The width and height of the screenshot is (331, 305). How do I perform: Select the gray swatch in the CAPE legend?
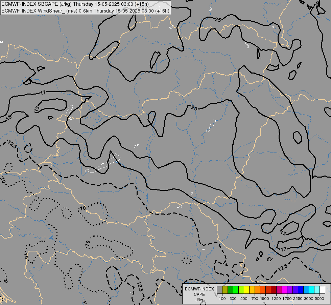coord(219,290)
